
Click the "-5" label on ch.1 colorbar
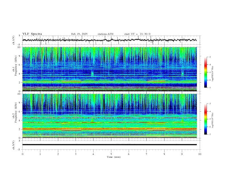click(209, 72)
